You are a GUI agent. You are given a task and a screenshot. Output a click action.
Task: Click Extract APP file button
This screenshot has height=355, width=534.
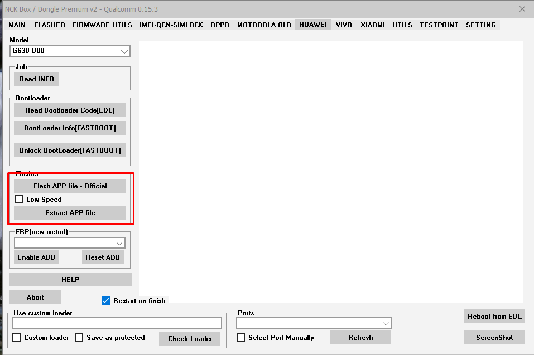(x=70, y=213)
